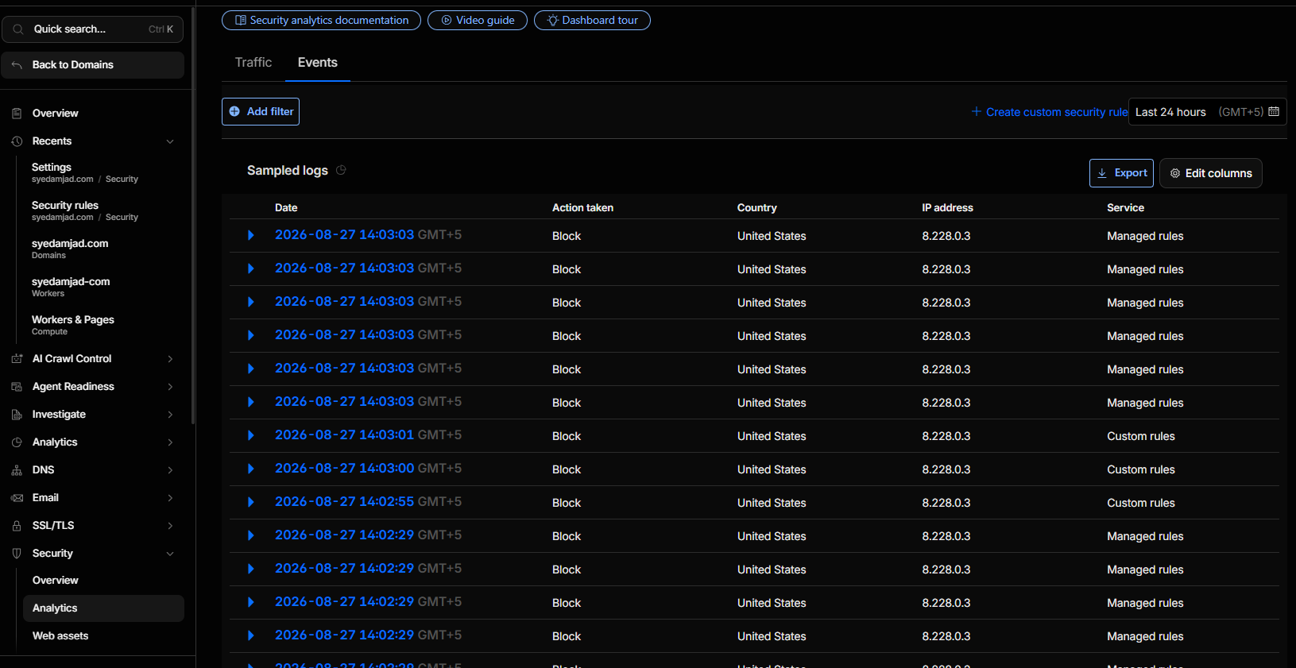
Task: Click the Analytics pie chart icon
Action: [x=17, y=442]
